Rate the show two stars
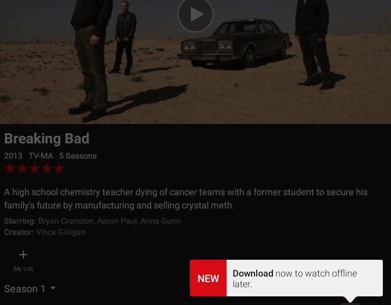 [x=22, y=169]
